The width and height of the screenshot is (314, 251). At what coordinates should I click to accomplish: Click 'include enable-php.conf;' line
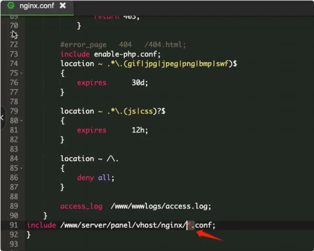(x=110, y=54)
